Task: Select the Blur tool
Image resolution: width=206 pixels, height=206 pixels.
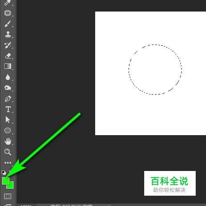Action: tap(8, 77)
